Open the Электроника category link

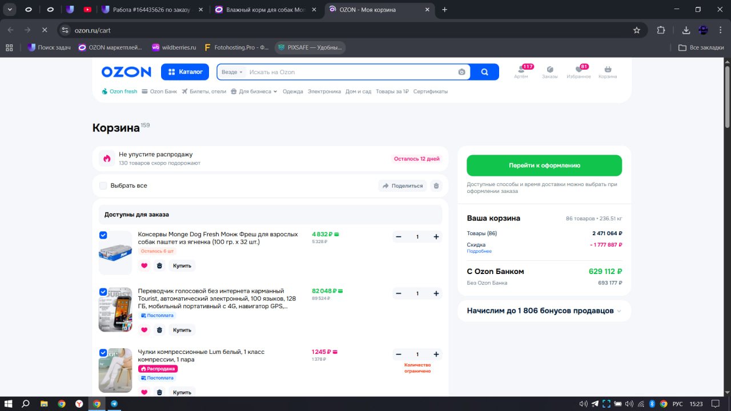(x=324, y=91)
